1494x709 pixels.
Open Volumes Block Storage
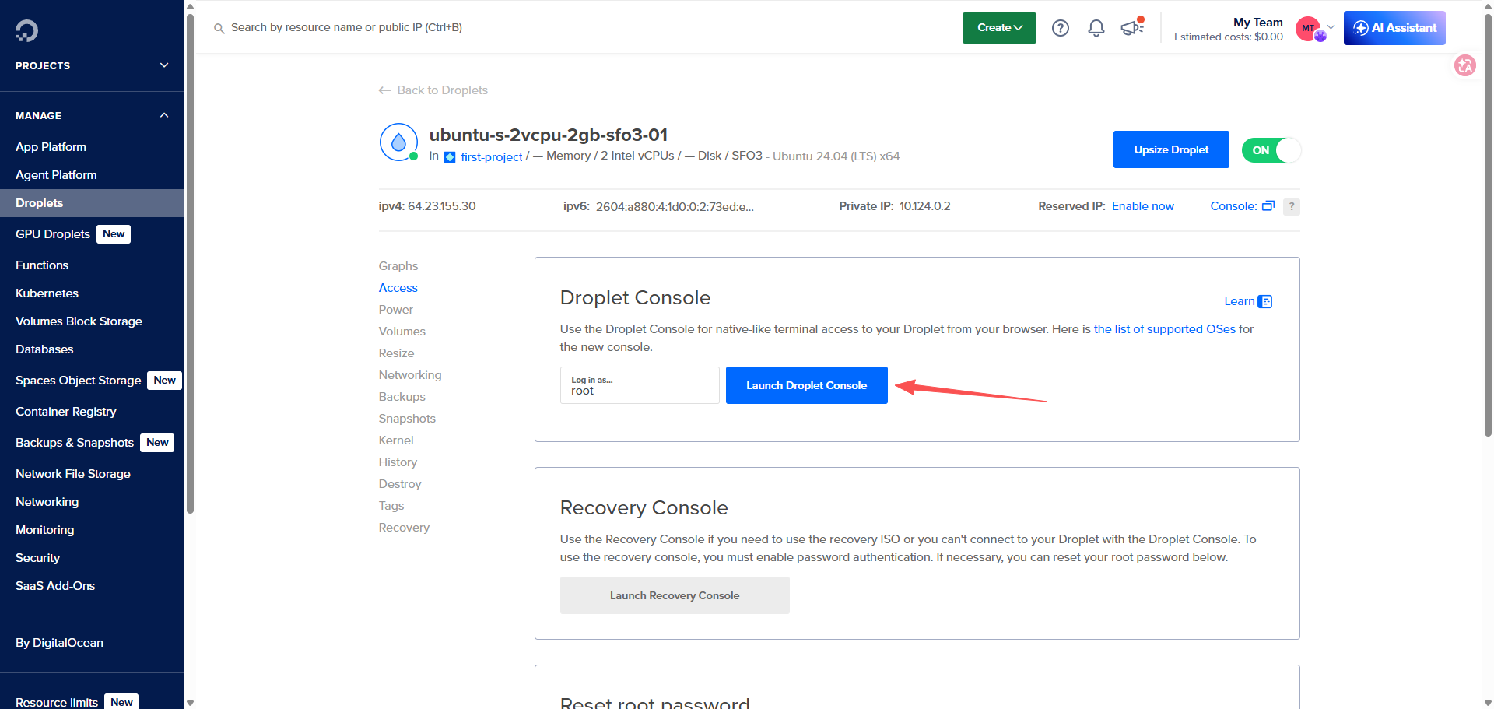(79, 321)
